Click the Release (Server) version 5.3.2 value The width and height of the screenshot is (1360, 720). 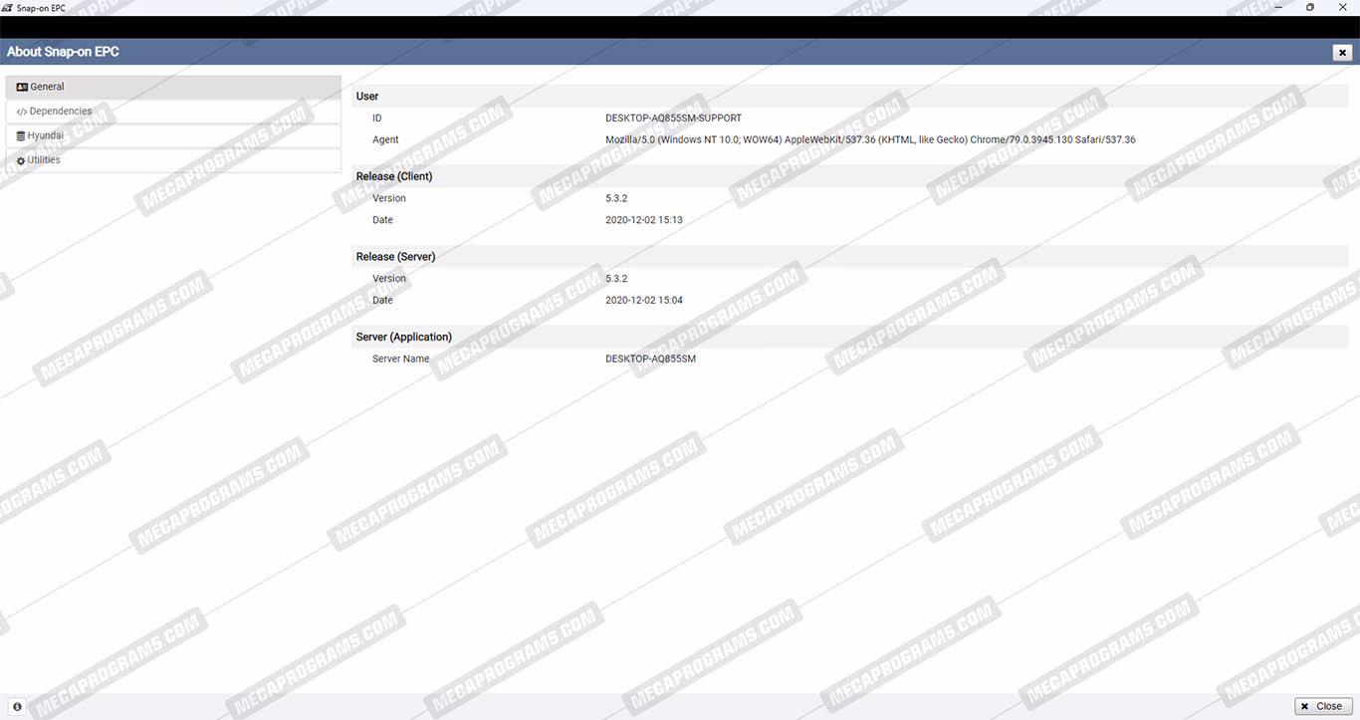616,279
